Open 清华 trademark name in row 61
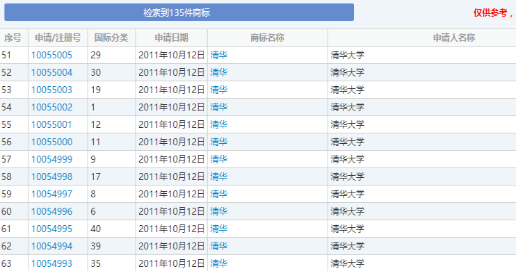This screenshot has height=271, width=516. (x=219, y=229)
